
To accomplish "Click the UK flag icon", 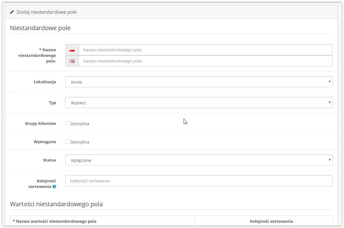I will point(72,61).
